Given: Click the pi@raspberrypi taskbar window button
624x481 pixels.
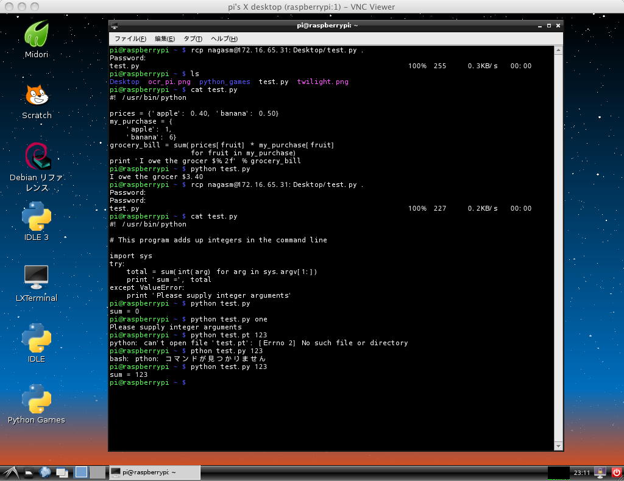Looking at the screenshot, I should (x=155, y=472).
